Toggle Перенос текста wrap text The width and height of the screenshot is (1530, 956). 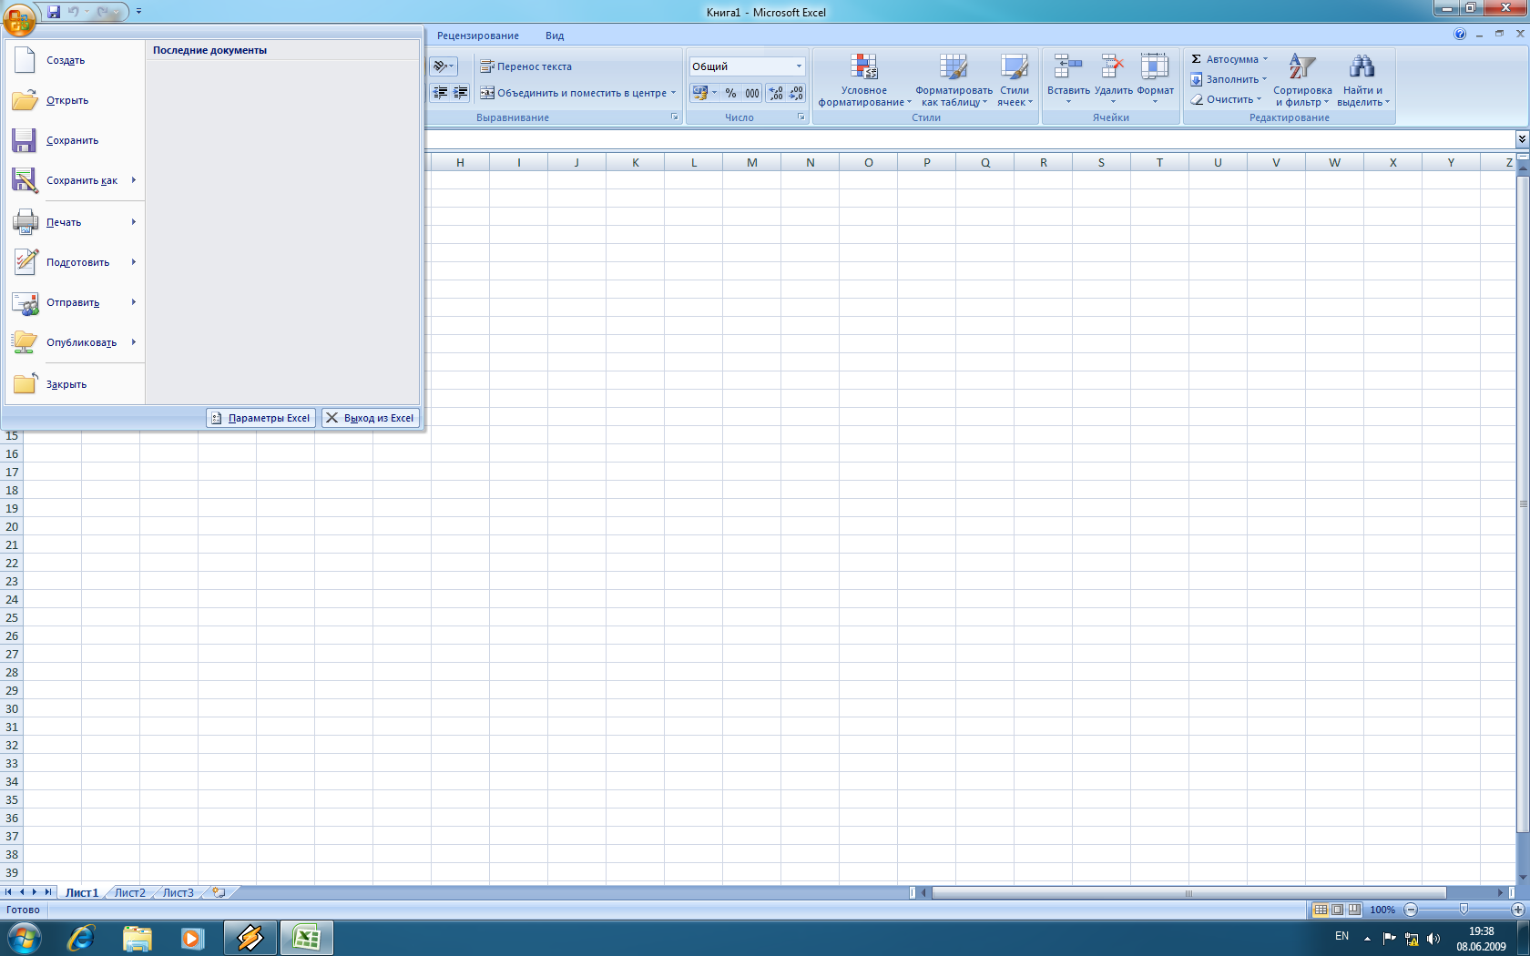(525, 66)
